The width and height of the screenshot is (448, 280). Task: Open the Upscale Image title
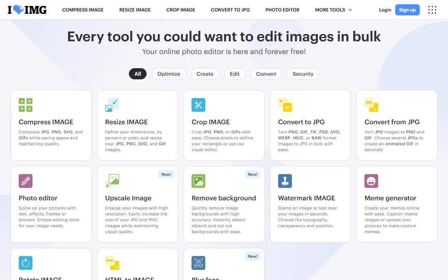tap(128, 198)
